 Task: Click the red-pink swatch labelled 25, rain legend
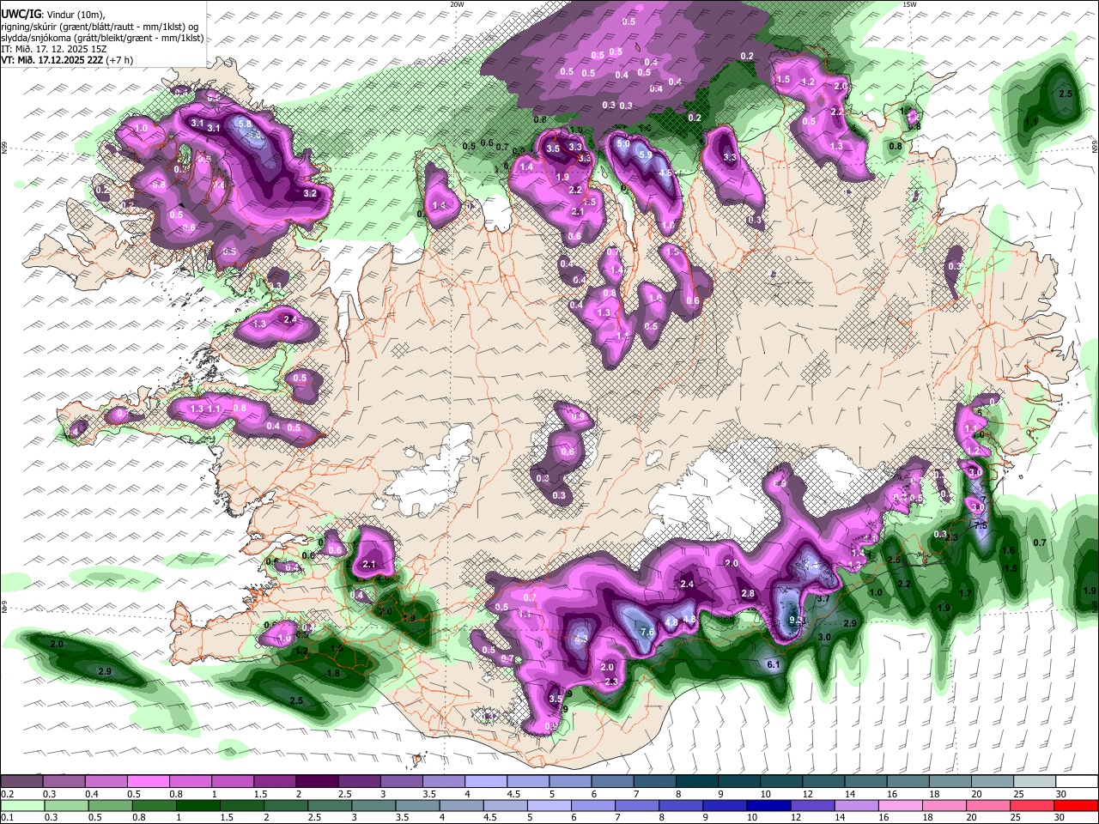pyautogui.click(x=1034, y=805)
